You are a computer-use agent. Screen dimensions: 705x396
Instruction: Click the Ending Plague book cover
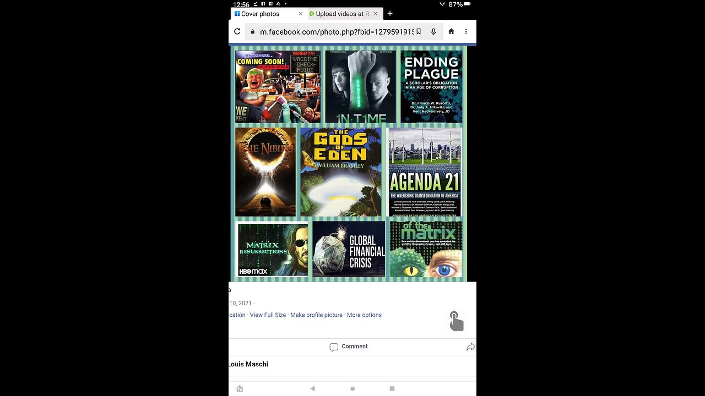431,86
